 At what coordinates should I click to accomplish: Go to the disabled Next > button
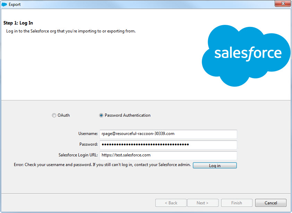pyautogui.click(x=203, y=203)
